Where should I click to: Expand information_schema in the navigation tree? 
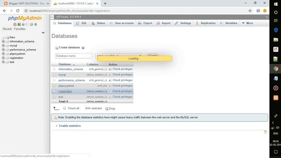pyautogui.click(x=3, y=41)
